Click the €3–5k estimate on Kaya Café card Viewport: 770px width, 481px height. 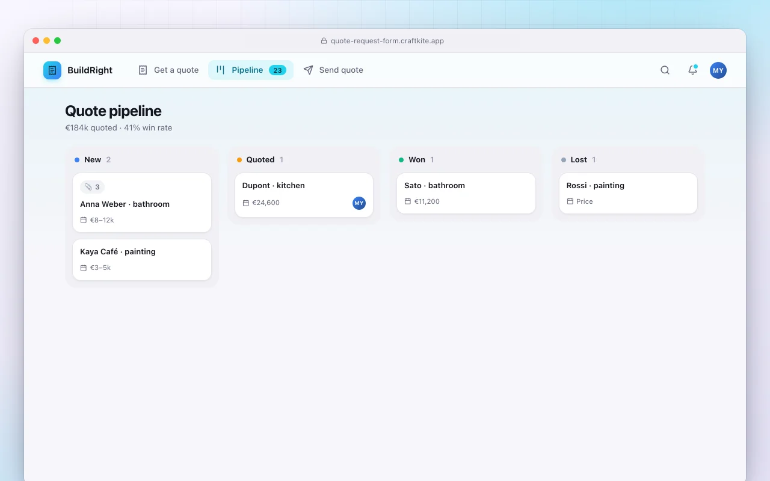[100, 268]
